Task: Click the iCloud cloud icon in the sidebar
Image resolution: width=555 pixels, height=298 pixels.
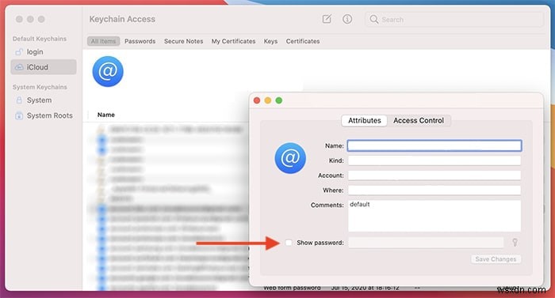Action: click(19, 67)
